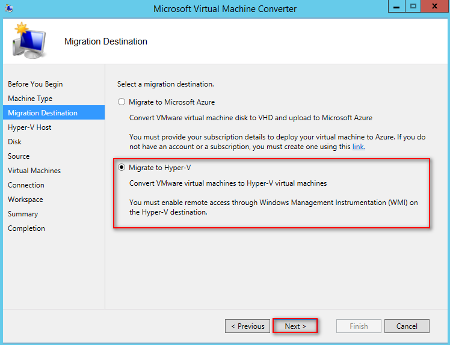Viewport: 450px width, 345px height.
Task: Open the Source step
Action: click(19, 156)
